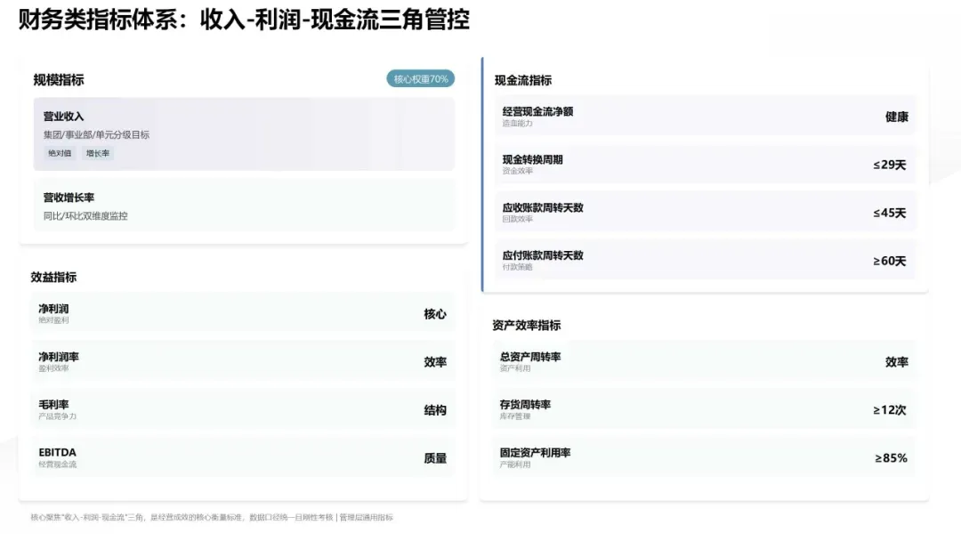Image resolution: width=961 pixels, height=541 pixels.
Task: Click the 绝对盈利 subtitle under 净利润
Action: tap(53, 320)
